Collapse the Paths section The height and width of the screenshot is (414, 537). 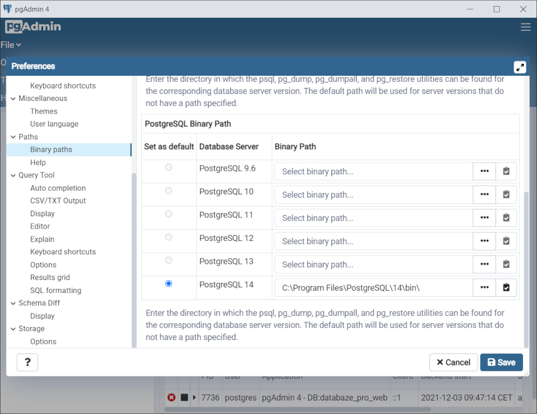(13, 137)
